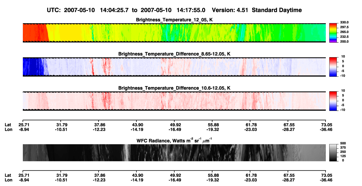Click the Brightness_Temperature_12_05 panel title

tap(174, 20)
